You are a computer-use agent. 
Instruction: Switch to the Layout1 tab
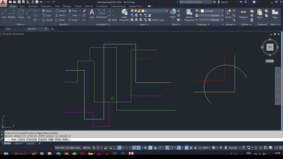click(x=19, y=143)
